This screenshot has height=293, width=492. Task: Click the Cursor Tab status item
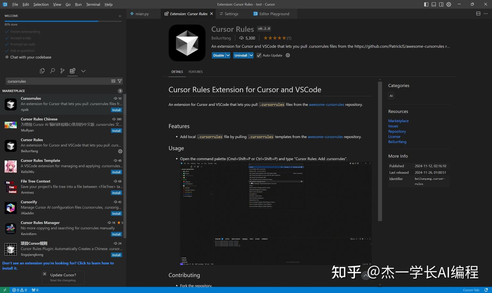471,290
